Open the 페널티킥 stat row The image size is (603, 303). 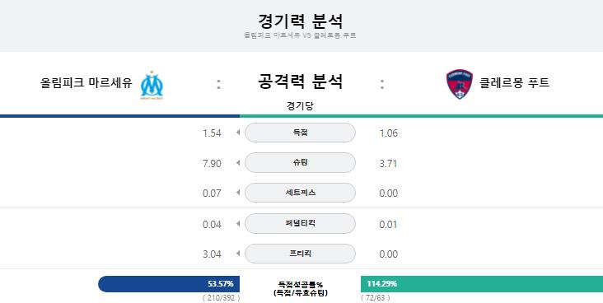click(300, 223)
